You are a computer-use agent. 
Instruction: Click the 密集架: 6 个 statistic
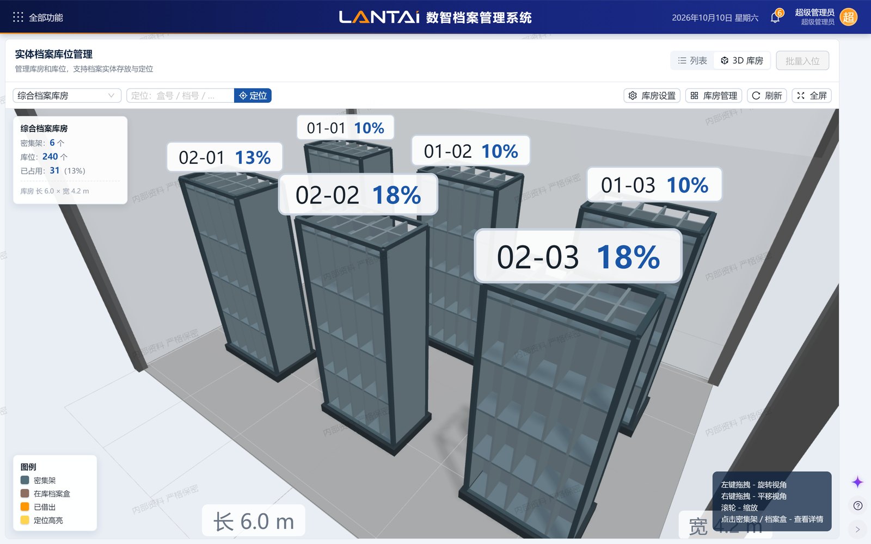pyautogui.click(x=42, y=143)
